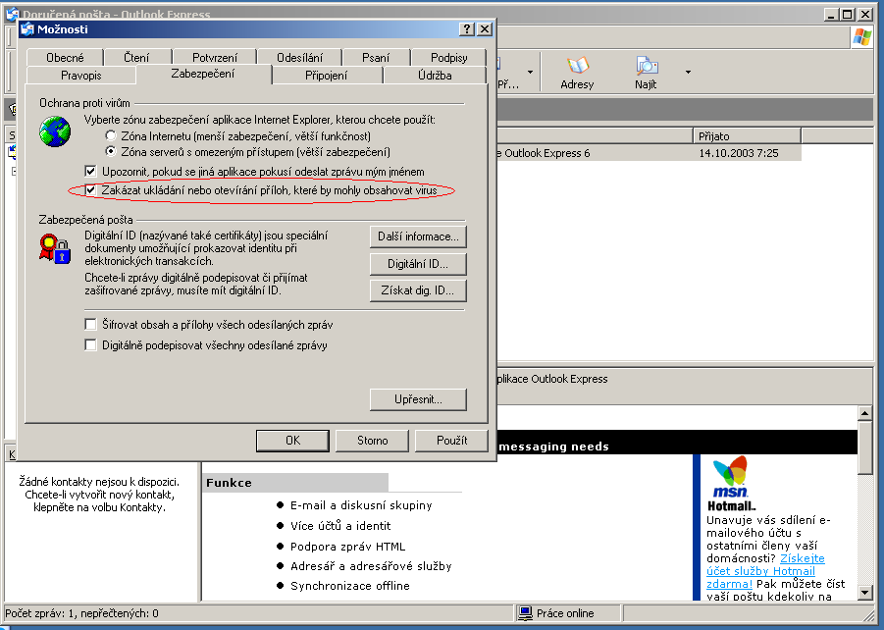Image resolution: width=884 pixels, height=630 pixels.
Task: Select the Zóna Internetu radio button
Action: point(111,135)
